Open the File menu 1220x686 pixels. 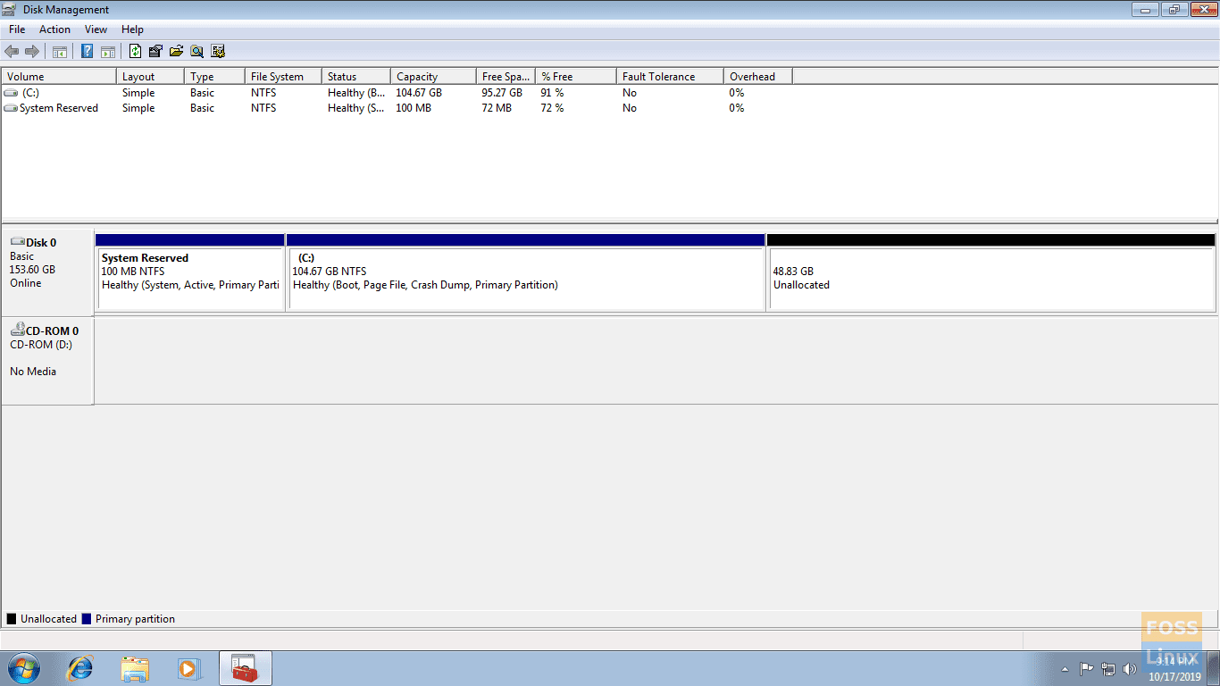(17, 29)
